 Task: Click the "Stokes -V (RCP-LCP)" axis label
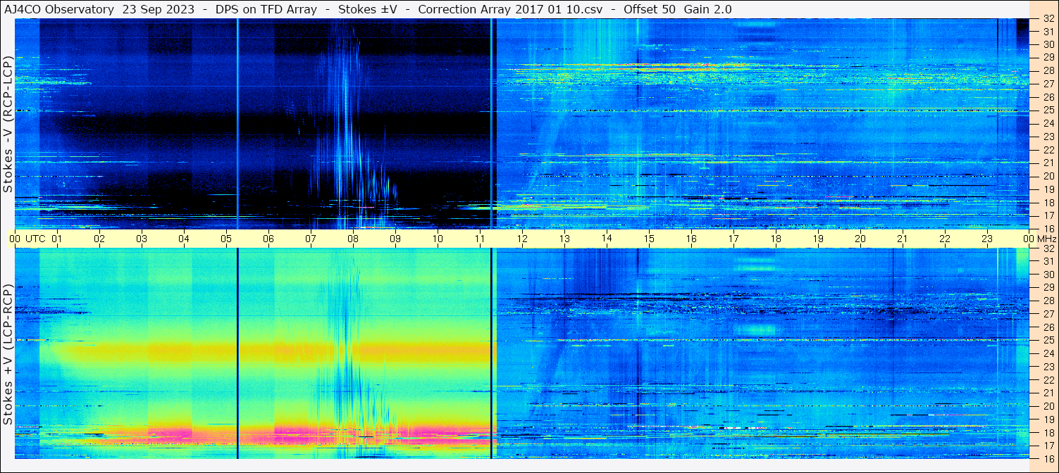tap(8, 124)
